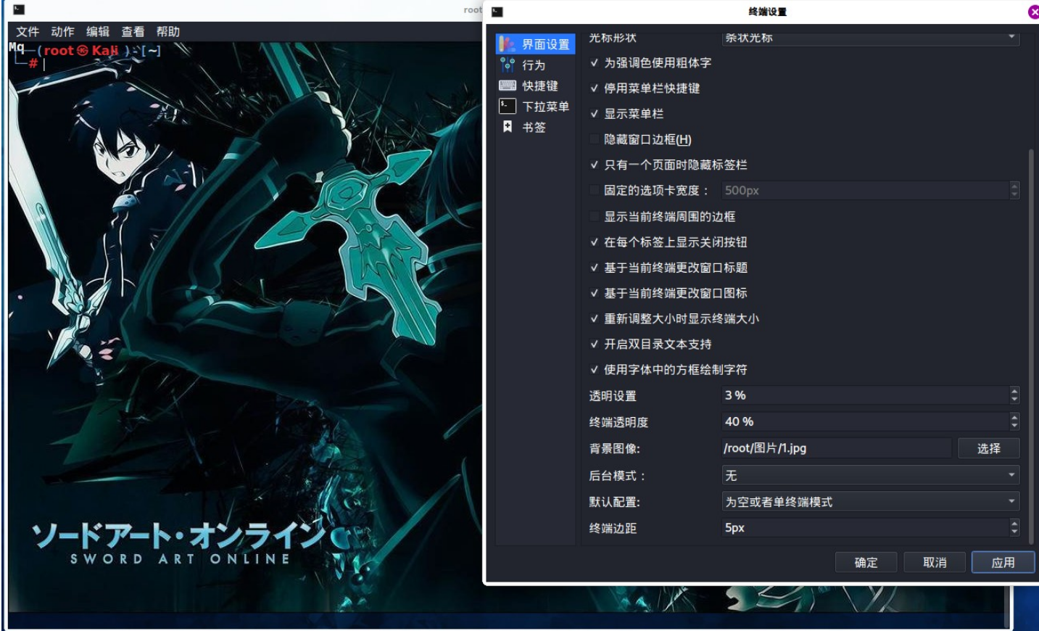Click the 应用 button
The height and width of the screenshot is (631, 1039).
pyautogui.click(x=1003, y=562)
